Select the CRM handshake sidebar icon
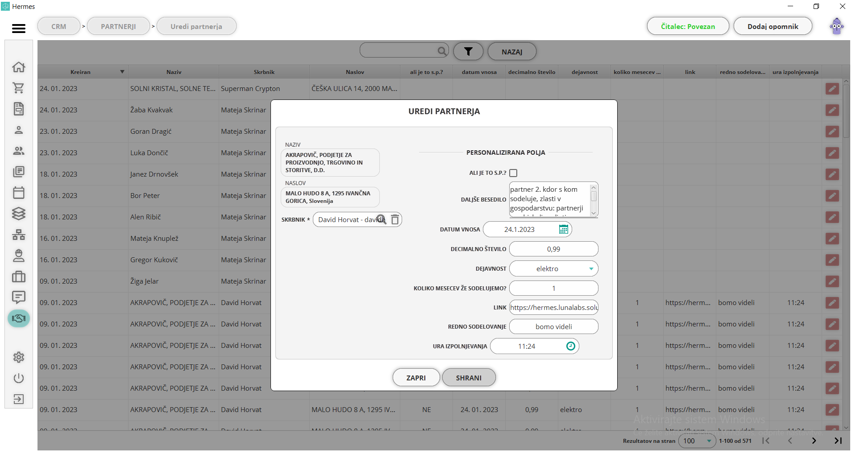 (x=19, y=318)
